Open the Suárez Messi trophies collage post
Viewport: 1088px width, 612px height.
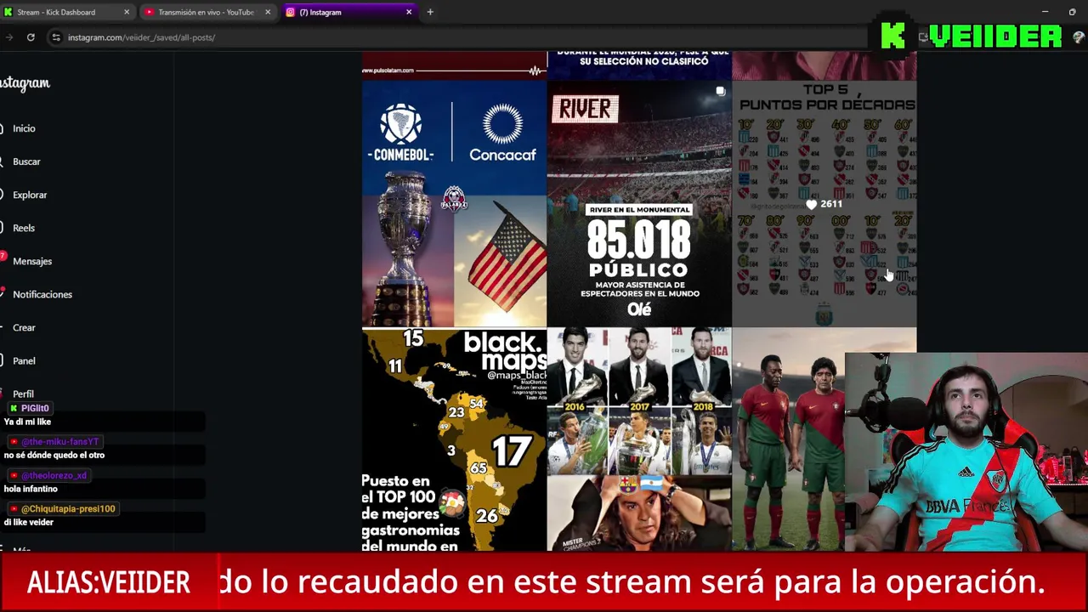pyautogui.click(x=639, y=439)
